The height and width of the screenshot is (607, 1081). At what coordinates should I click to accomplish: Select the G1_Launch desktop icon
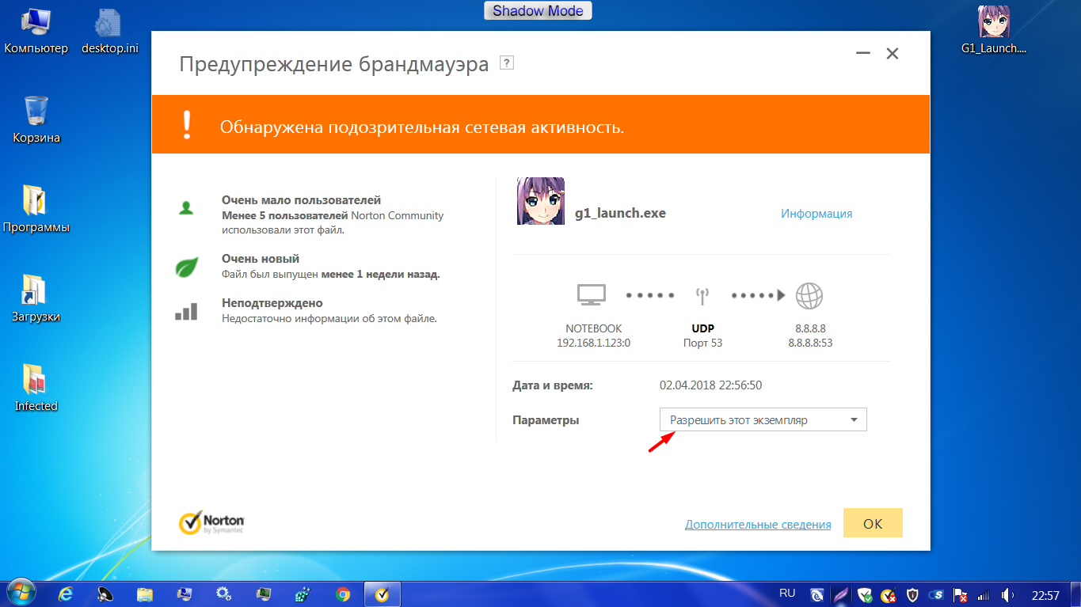[993, 32]
